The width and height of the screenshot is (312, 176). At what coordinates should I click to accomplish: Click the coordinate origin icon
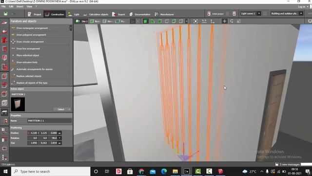click(213, 21)
